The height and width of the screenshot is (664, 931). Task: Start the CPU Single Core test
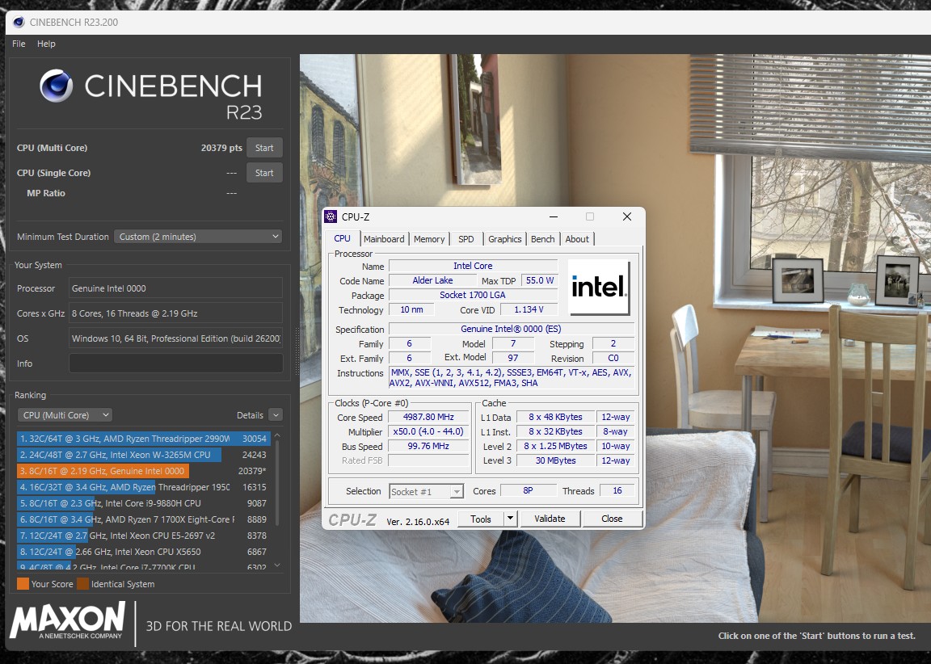click(264, 173)
